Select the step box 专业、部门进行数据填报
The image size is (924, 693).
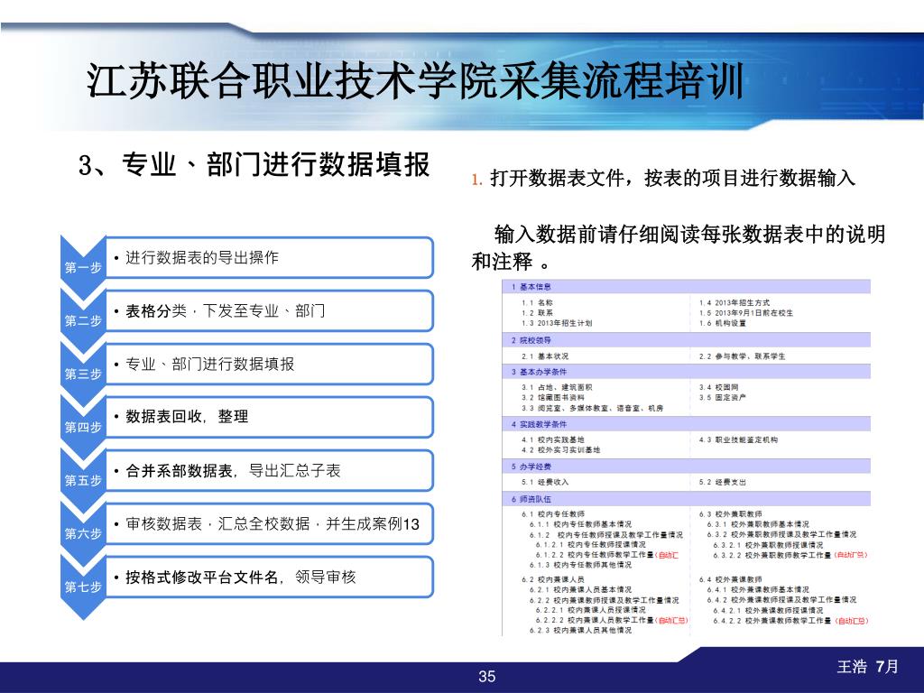[269, 365]
